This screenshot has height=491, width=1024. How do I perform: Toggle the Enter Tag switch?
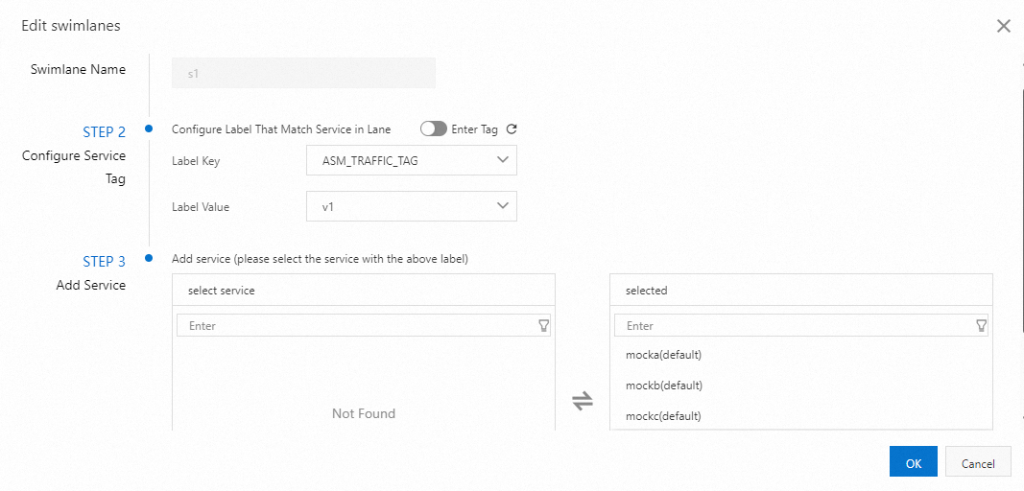click(x=434, y=129)
